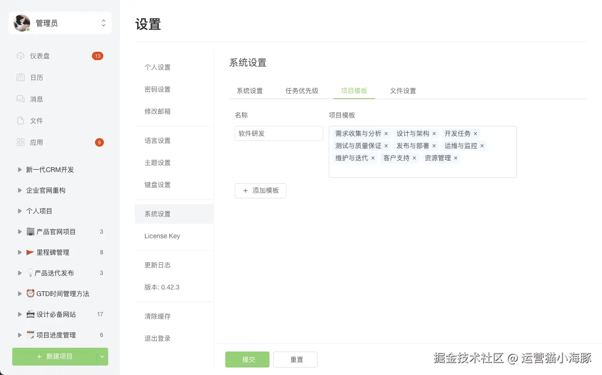Click the applications grid icon
This screenshot has height=375, width=602.
click(20, 142)
